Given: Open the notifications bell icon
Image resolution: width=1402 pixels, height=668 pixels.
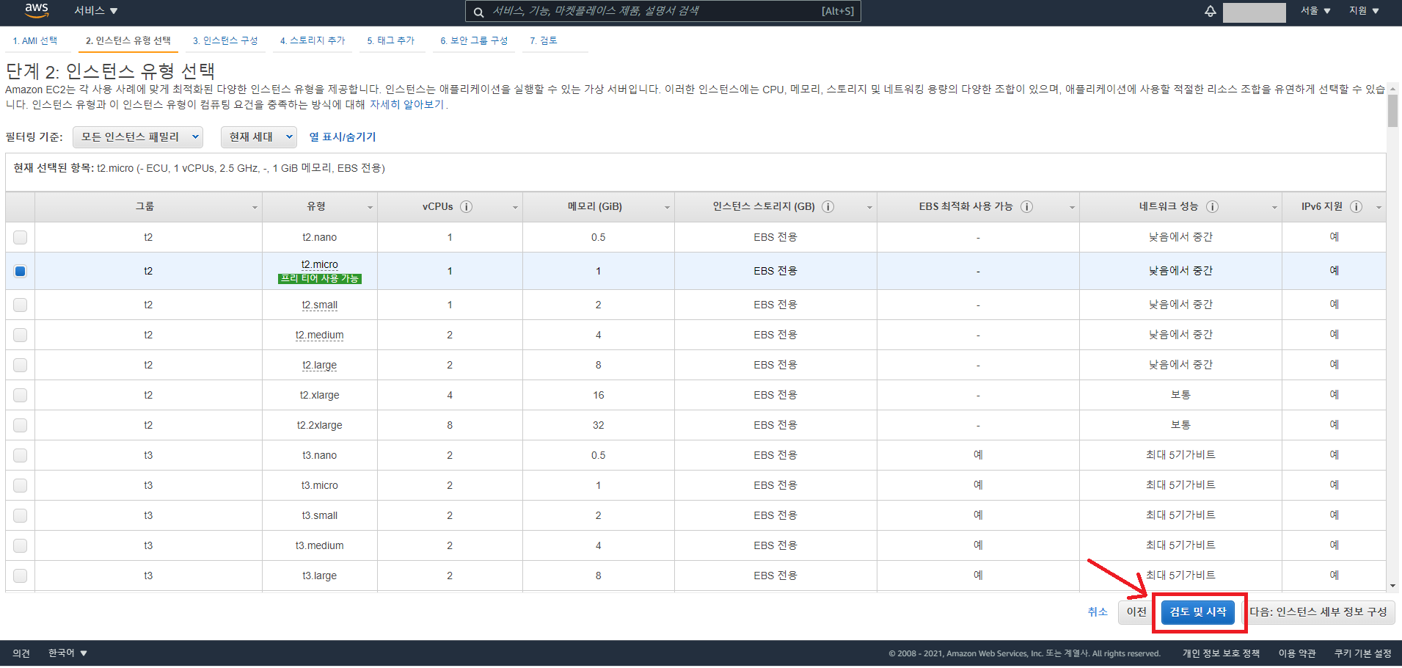Looking at the screenshot, I should tap(1211, 11).
